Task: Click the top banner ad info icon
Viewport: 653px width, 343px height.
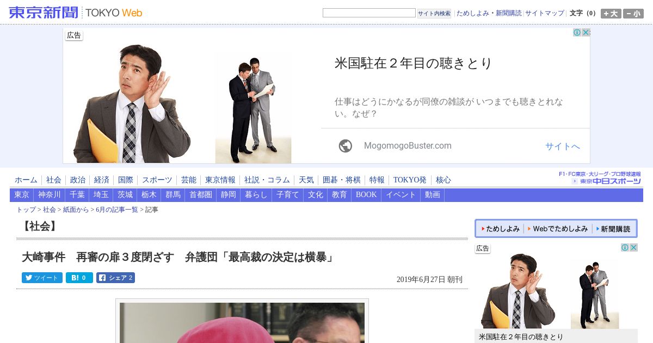Action: pyautogui.click(x=577, y=33)
